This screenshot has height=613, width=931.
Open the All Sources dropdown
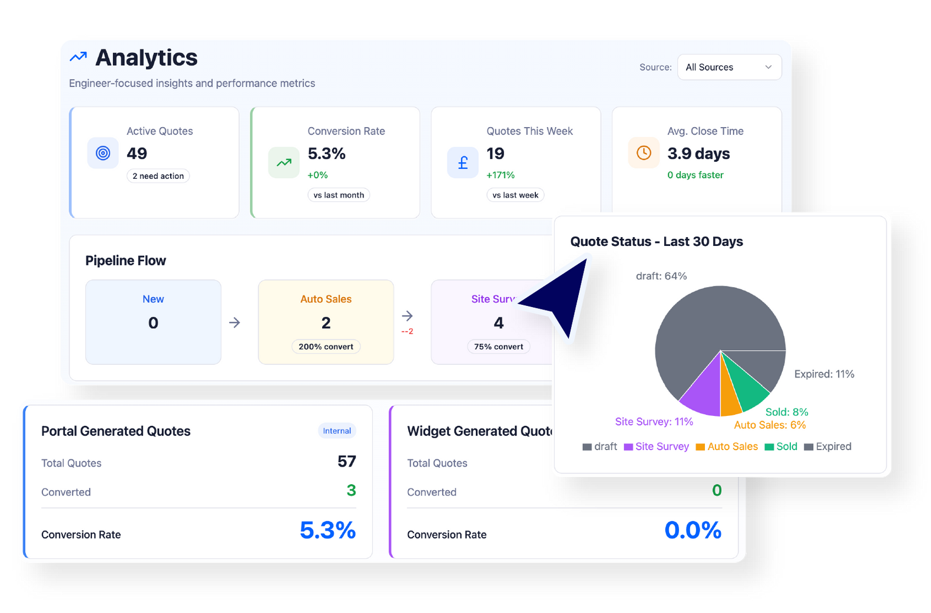(730, 67)
